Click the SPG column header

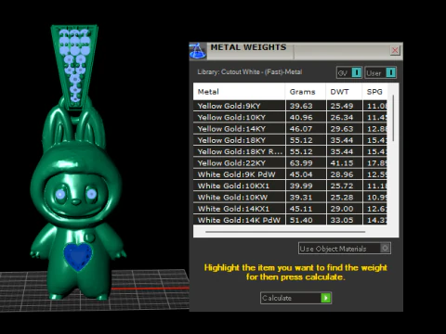[x=374, y=92]
